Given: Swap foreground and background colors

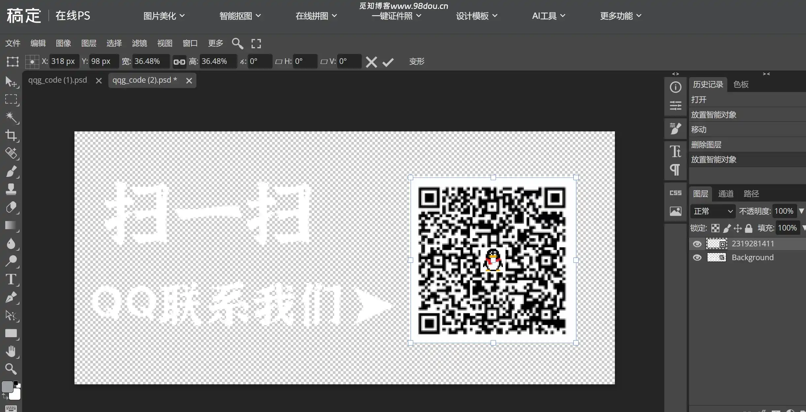Looking at the screenshot, I should pos(5,396).
